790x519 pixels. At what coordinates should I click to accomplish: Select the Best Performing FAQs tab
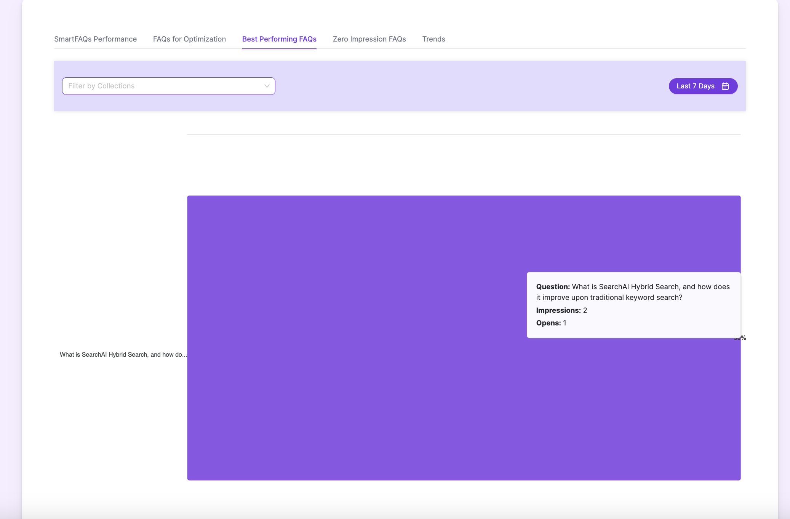click(x=279, y=39)
